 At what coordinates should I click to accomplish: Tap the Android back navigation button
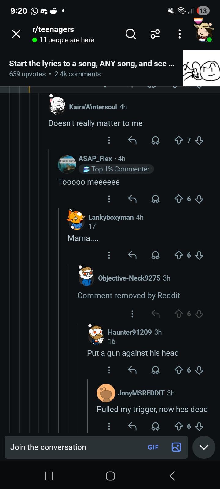tap(172, 476)
